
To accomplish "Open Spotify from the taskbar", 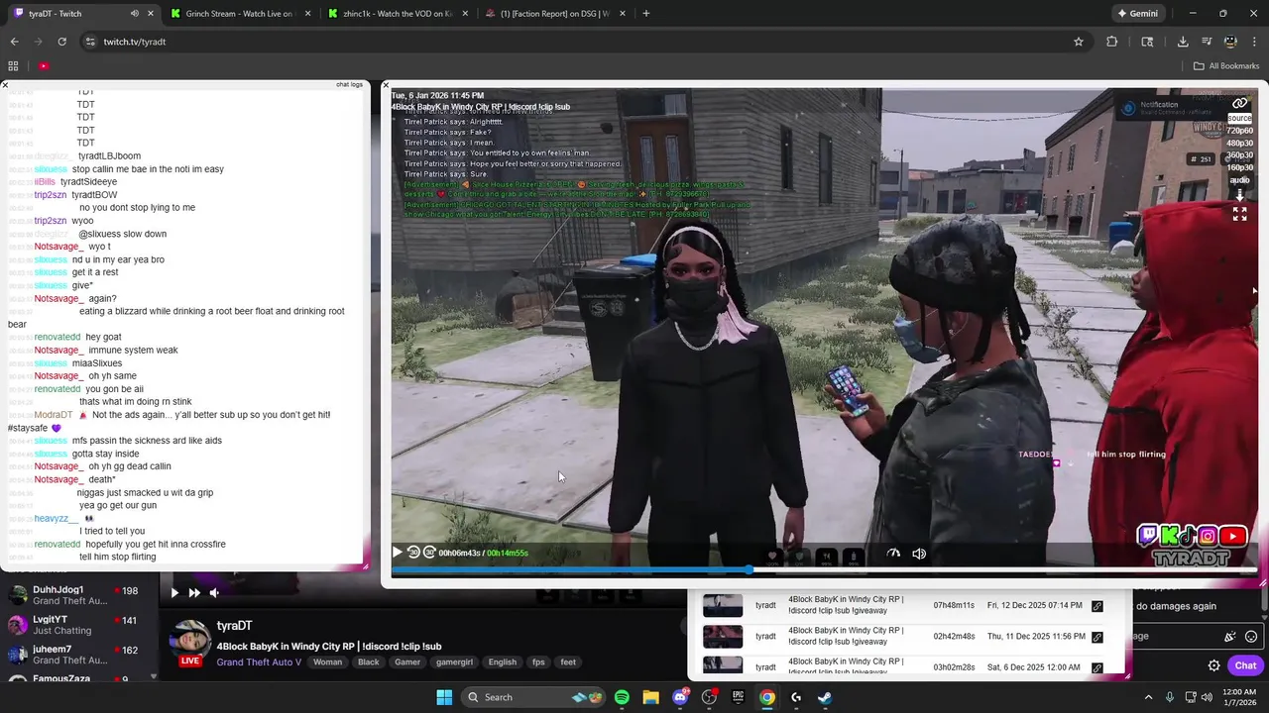I will click(x=622, y=697).
